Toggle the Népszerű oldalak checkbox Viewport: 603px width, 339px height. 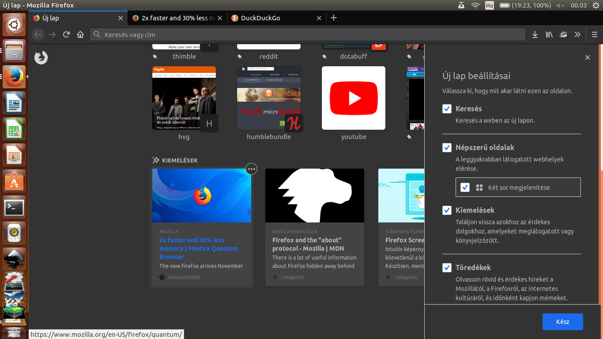click(447, 148)
